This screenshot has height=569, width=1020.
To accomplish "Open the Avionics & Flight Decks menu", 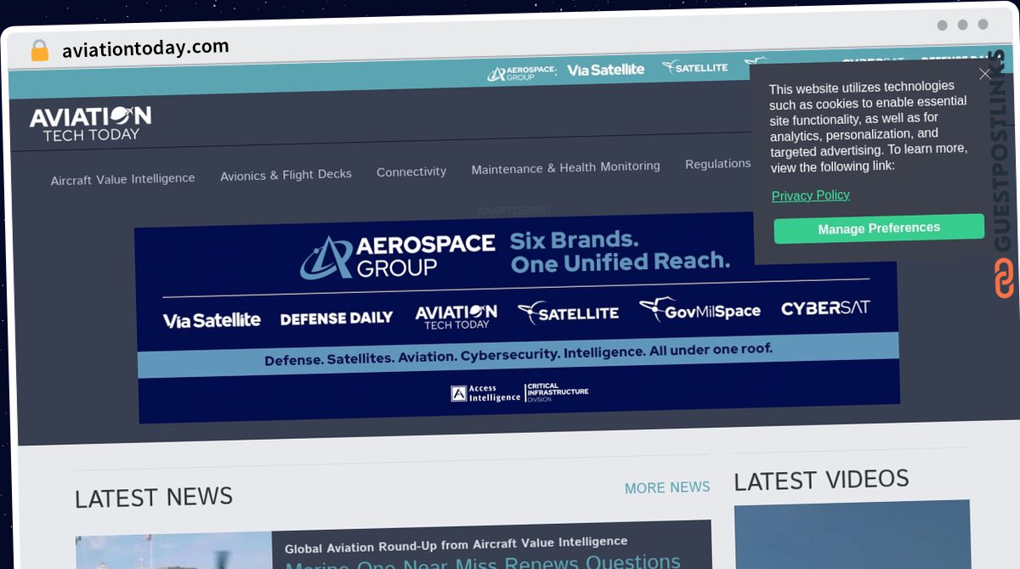I will pos(286,175).
